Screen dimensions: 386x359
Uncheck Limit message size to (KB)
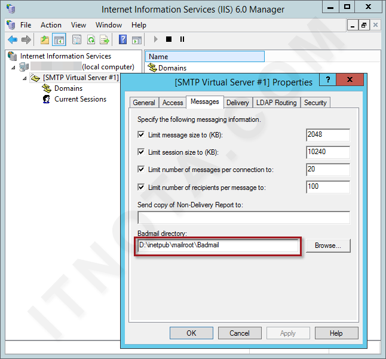point(141,134)
